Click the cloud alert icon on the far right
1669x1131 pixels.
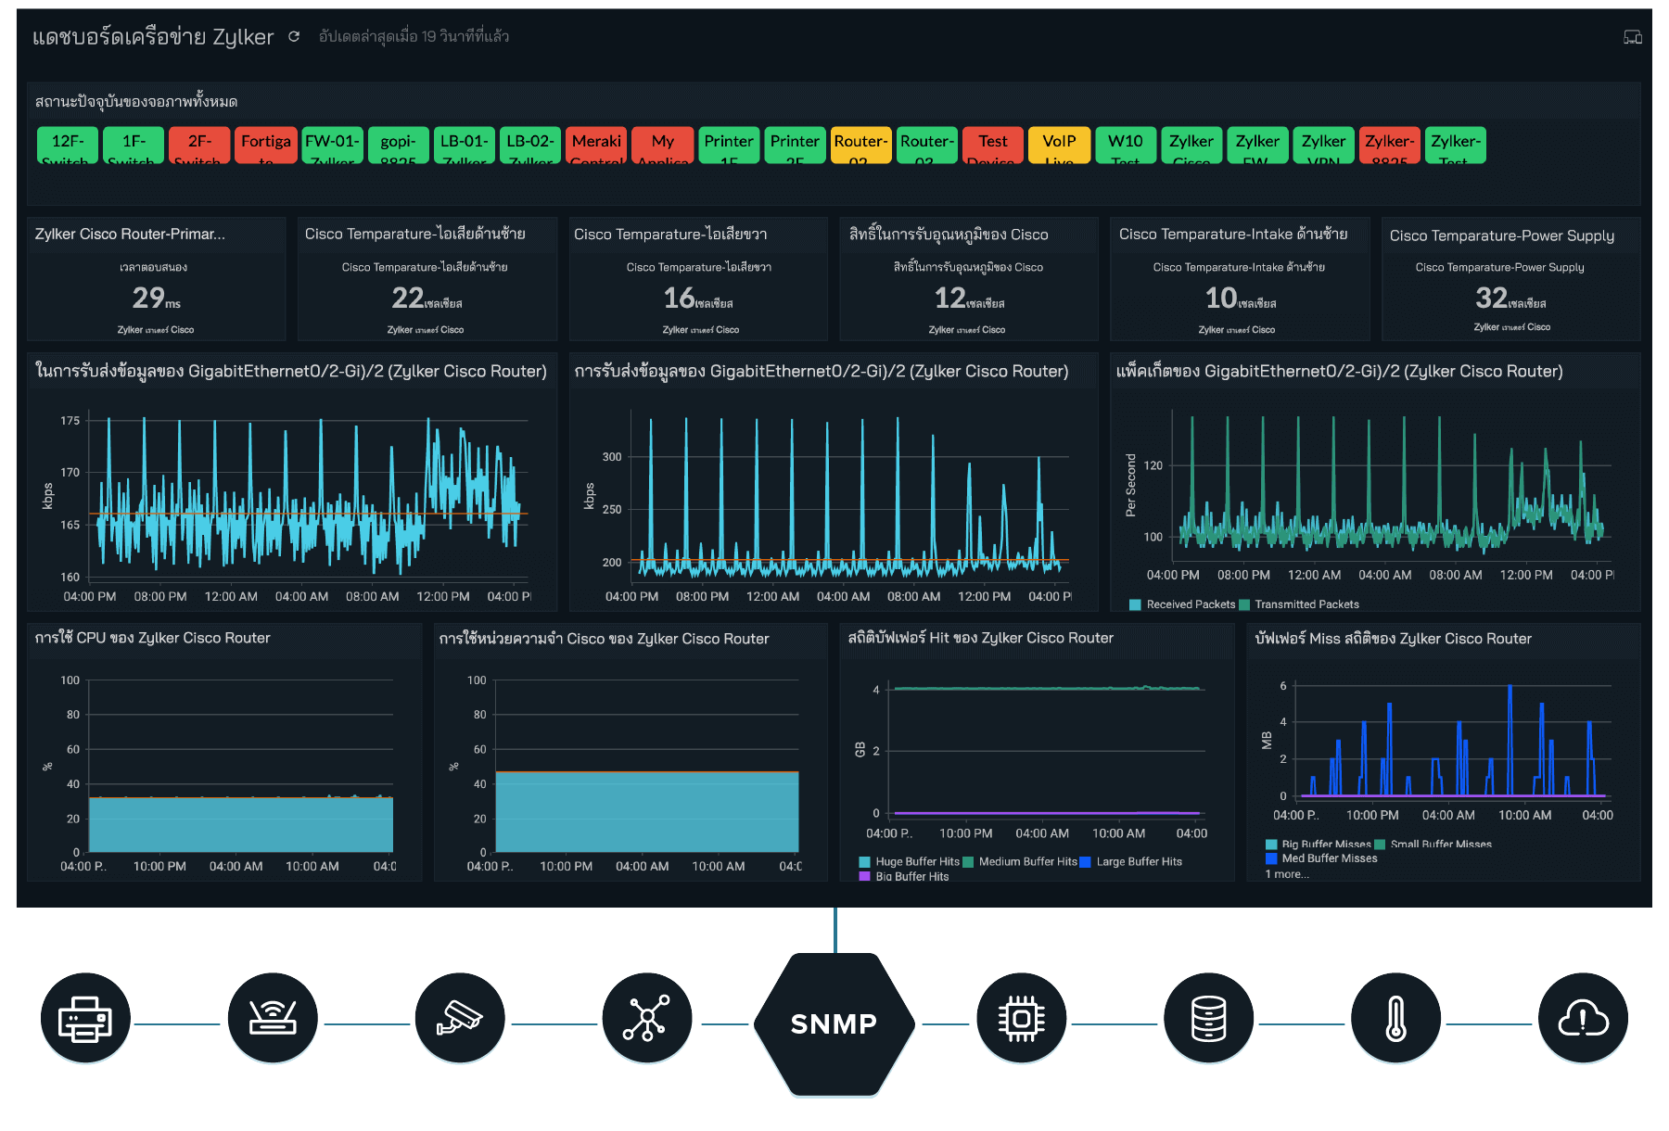[x=1583, y=1018]
